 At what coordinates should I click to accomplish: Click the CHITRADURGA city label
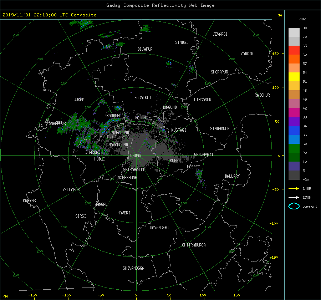(x=194, y=245)
